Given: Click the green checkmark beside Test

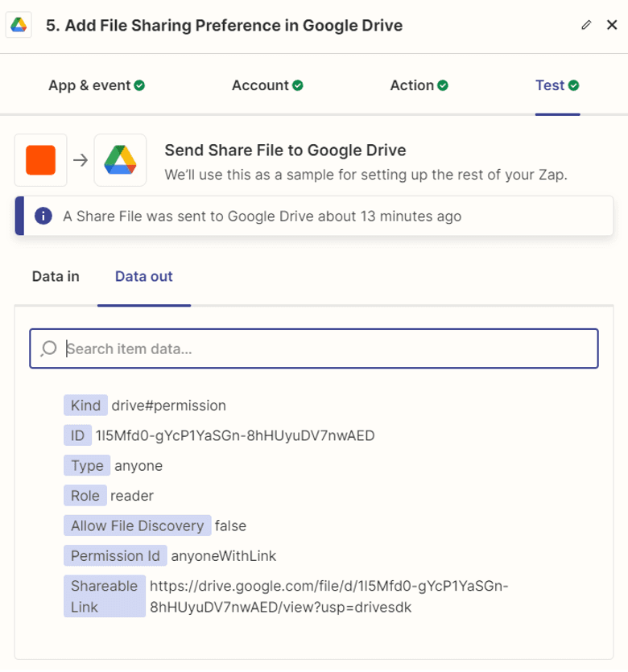Looking at the screenshot, I should point(573,85).
